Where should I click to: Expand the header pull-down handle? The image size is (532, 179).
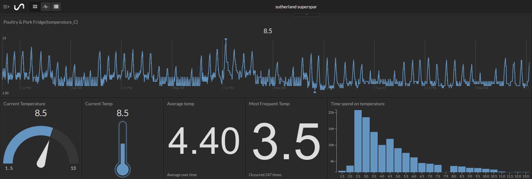pyautogui.click(x=306, y=15)
